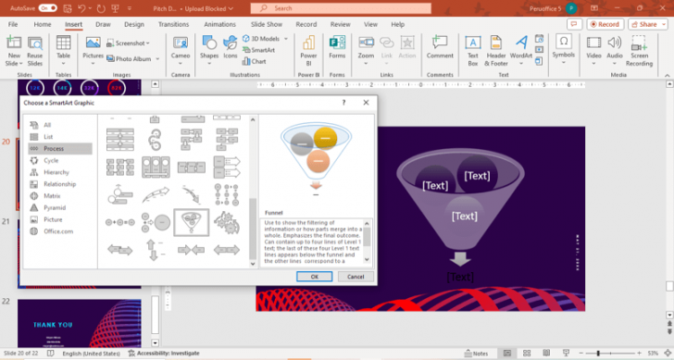Switch to Slide Sorter view icon
Screen dimensions: 674x360
click(x=527, y=354)
